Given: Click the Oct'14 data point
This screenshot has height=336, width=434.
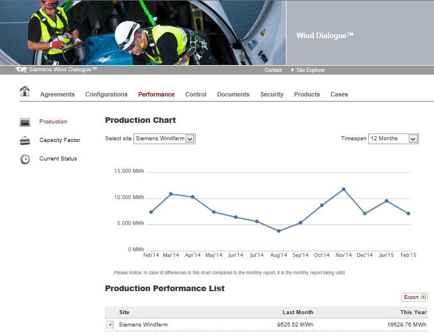Looking at the screenshot, I should [322, 205].
